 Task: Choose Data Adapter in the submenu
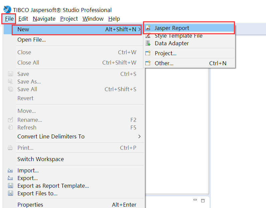(189, 43)
